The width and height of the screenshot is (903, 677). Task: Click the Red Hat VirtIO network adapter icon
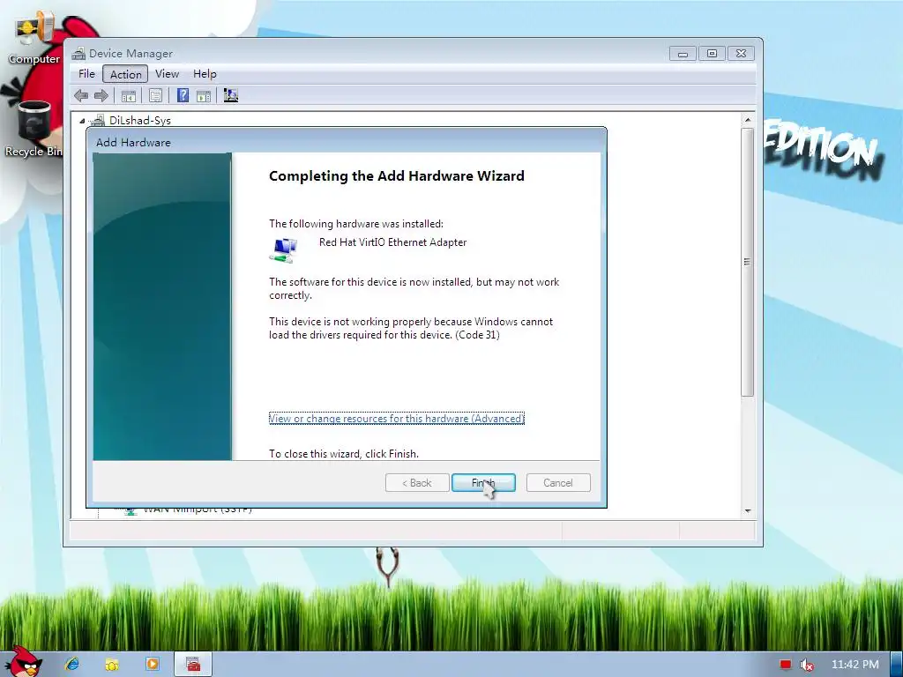283,249
